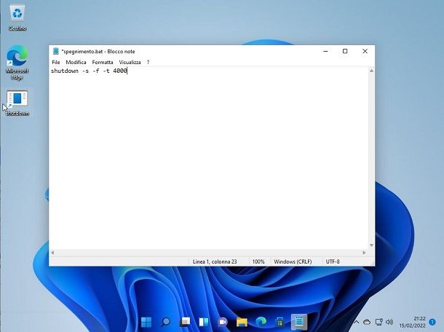
Task: Open the Modifica menu
Action: [x=76, y=62]
